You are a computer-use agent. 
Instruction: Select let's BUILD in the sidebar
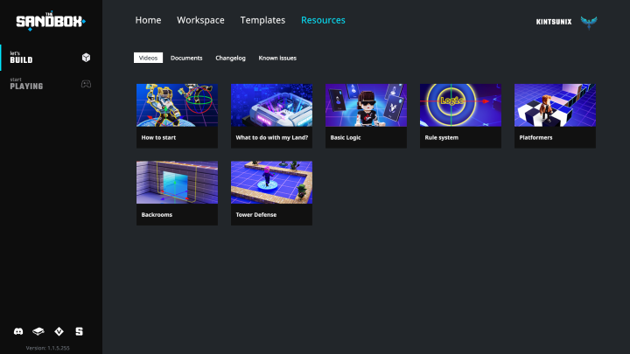51,58
